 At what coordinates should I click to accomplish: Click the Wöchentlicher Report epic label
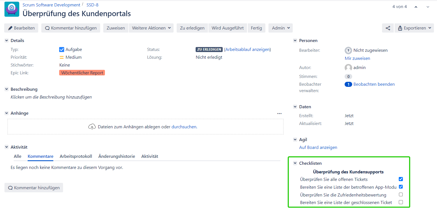point(82,73)
